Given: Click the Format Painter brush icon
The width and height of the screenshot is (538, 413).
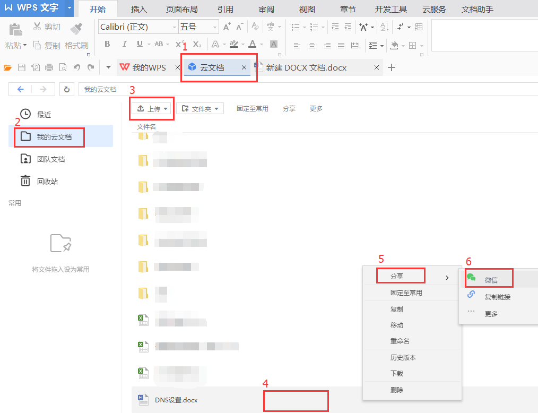Looking at the screenshot, I should coord(76,28).
